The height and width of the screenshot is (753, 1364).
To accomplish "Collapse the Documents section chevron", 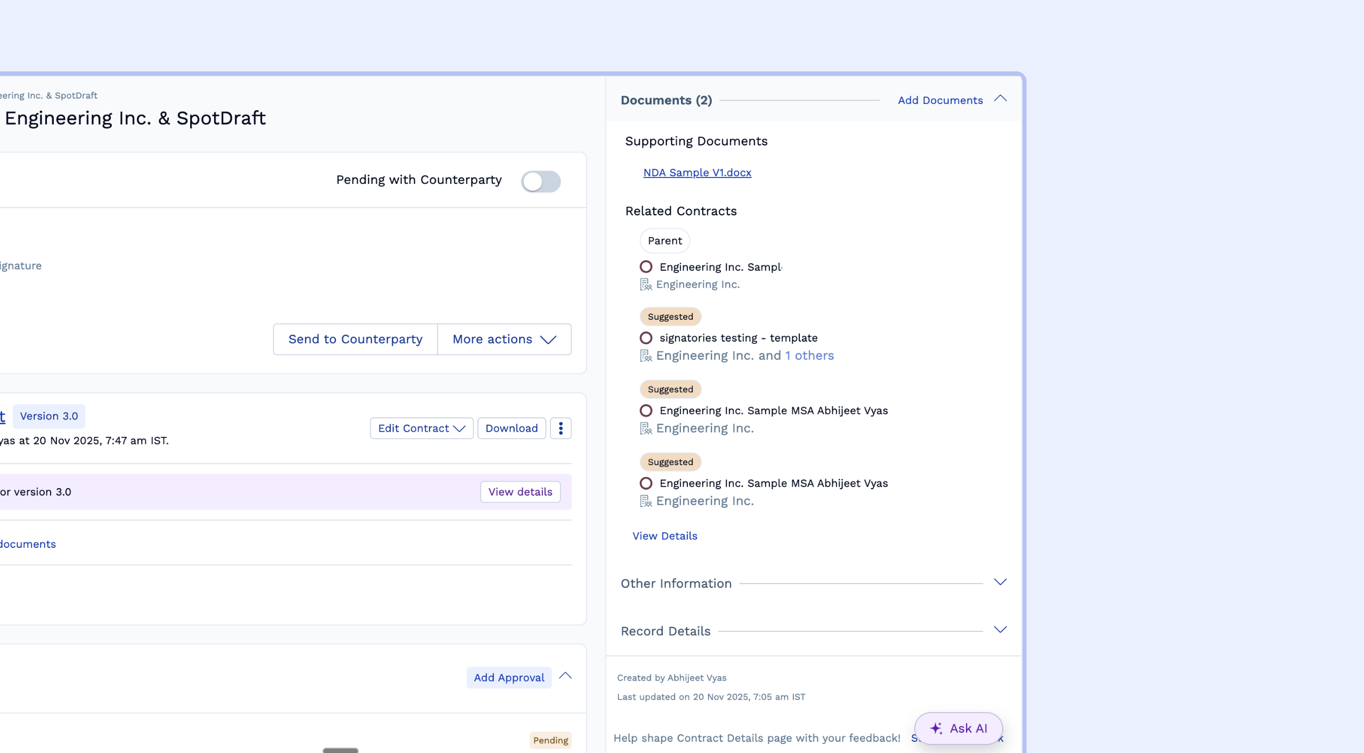I will [x=1000, y=99].
